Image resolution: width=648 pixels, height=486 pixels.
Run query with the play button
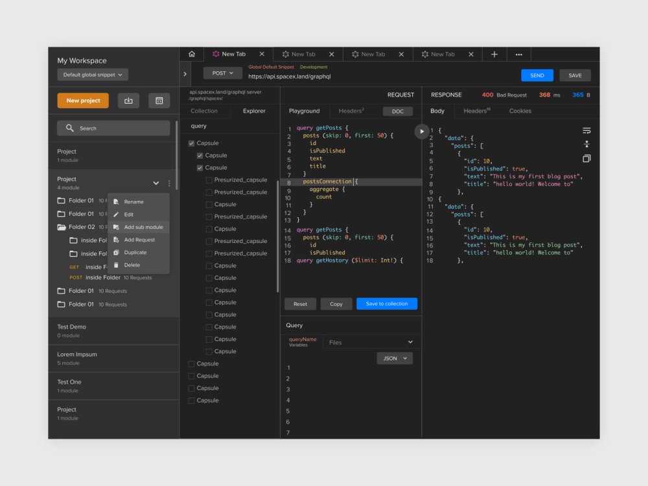coord(422,132)
